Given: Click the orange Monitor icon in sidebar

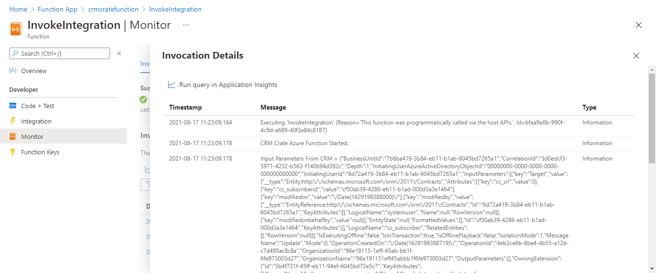Looking at the screenshot, I should point(13,136).
